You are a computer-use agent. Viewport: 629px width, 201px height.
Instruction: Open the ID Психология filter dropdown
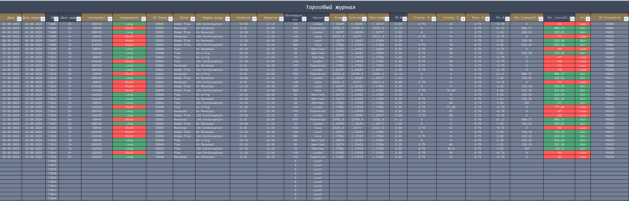pyautogui.click(x=626, y=19)
